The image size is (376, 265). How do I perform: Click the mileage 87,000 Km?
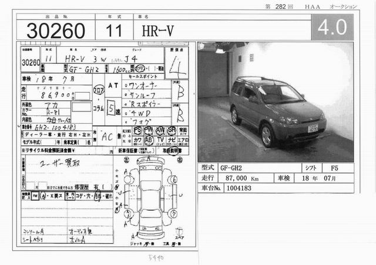coord(241,178)
